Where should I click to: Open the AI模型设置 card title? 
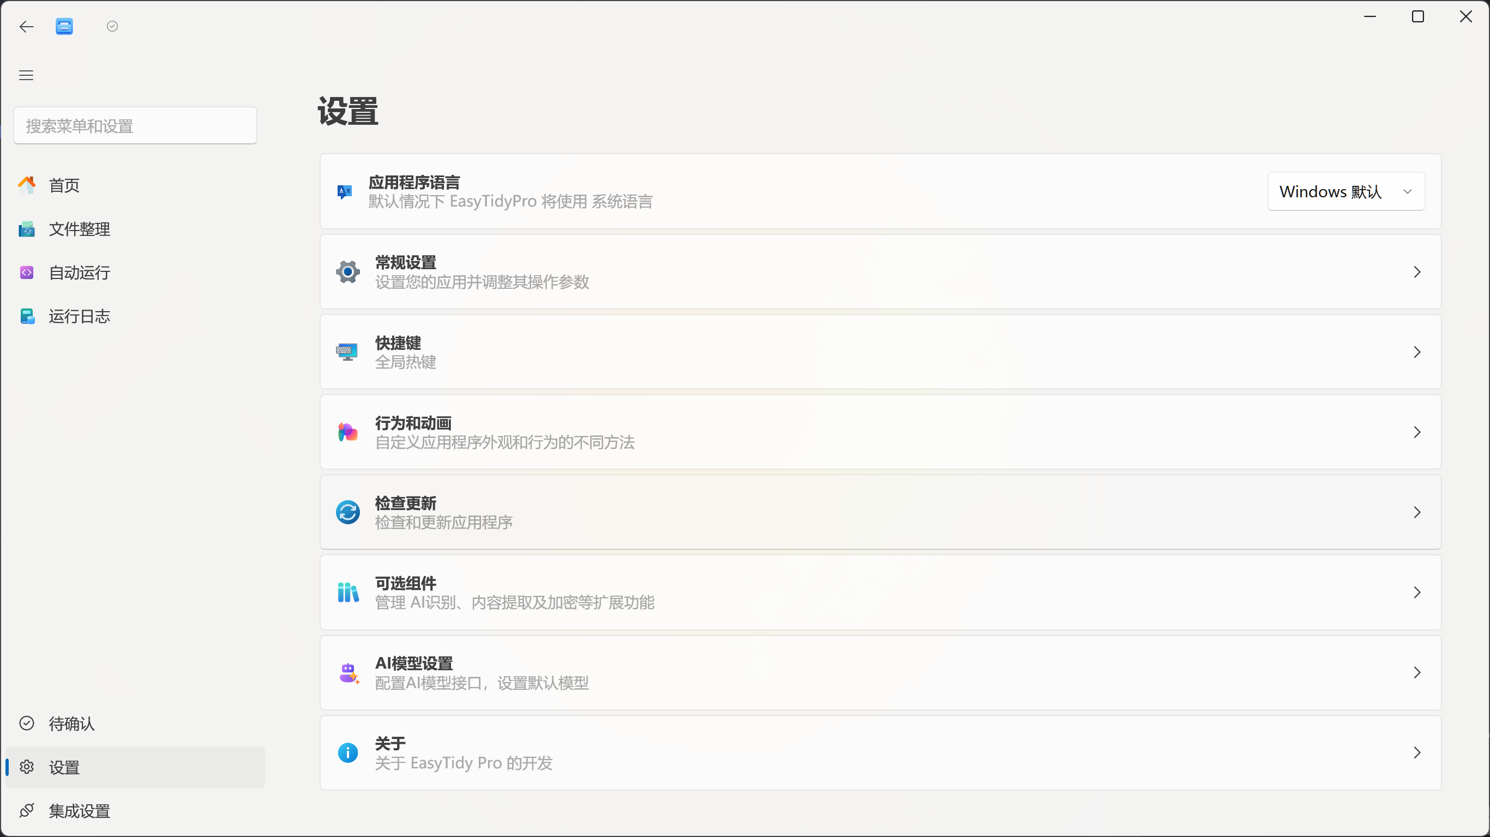413,664
